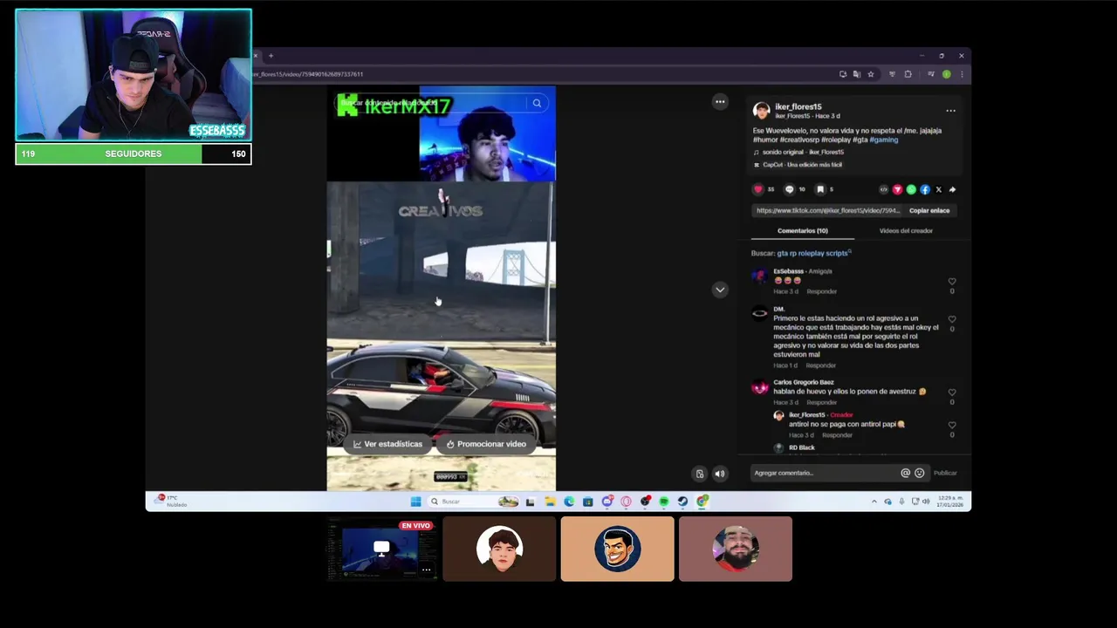Click Copiar enlace button
This screenshot has width=1117, height=628.
tap(929, 210)
